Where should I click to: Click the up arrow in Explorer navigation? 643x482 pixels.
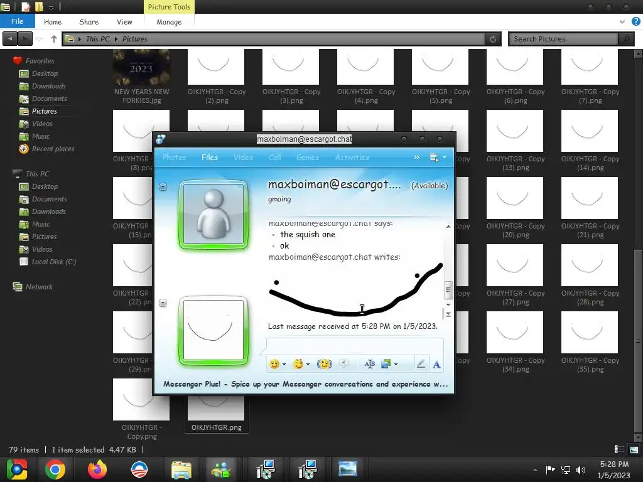[x=54, y=39]
